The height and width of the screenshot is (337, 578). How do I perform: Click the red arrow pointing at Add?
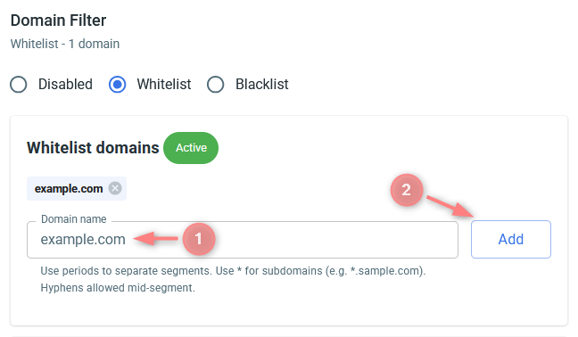(x=450, y=207)
